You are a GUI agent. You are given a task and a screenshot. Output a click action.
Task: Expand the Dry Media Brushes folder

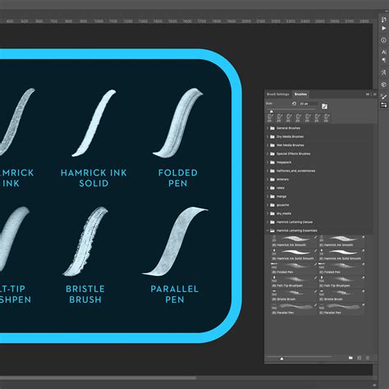tap(268, 136)
